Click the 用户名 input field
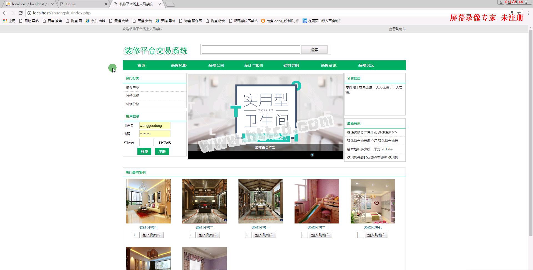 pos(155,125)
